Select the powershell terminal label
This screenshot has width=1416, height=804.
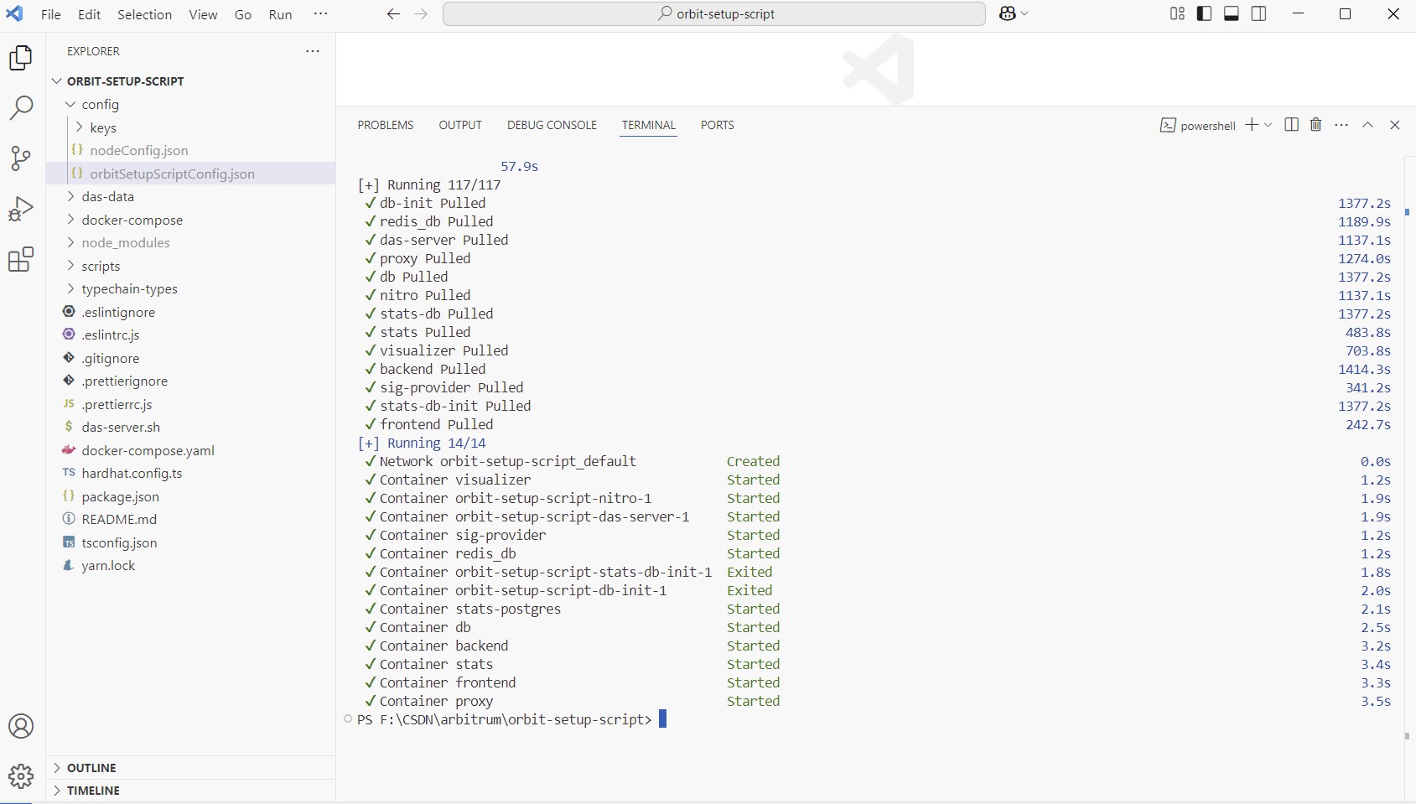(x=1198, y=126)
